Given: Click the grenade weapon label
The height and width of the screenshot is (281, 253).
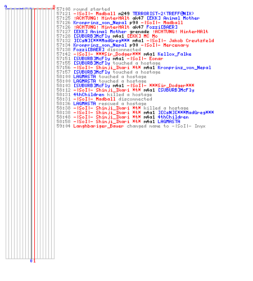Looking at the screenshot, I should (x=139, y=31).
